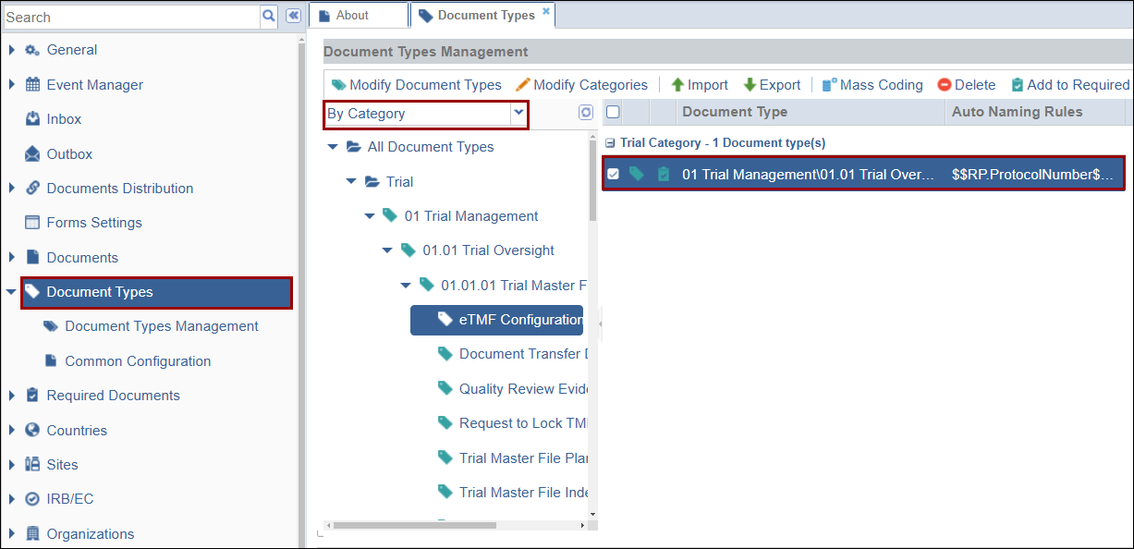
Task: Uncheck the 01 Trial Management row checkbox
Action: pos(613,174)
